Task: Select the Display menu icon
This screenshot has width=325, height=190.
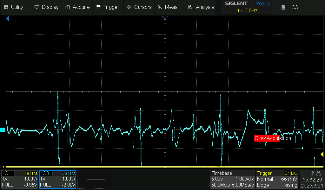Action: (x=37, y=7)
